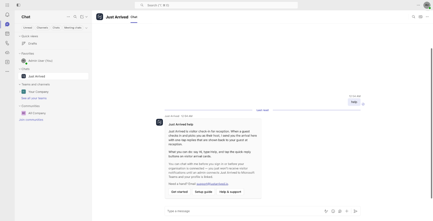Open the Loop components icon in compose box

(340, 211)
